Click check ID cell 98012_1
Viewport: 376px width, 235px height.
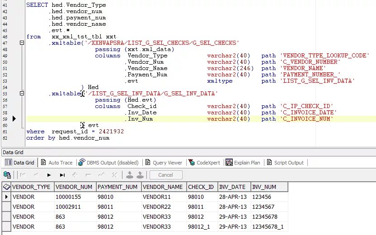pyautogui.click(x=202, y=226)
